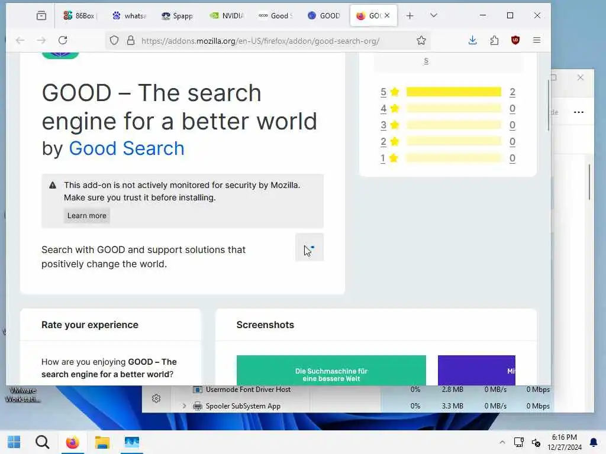Image resolution: width=606 pixels, height=454 pixels.
Task: Reload the current page
Action: 63,40
